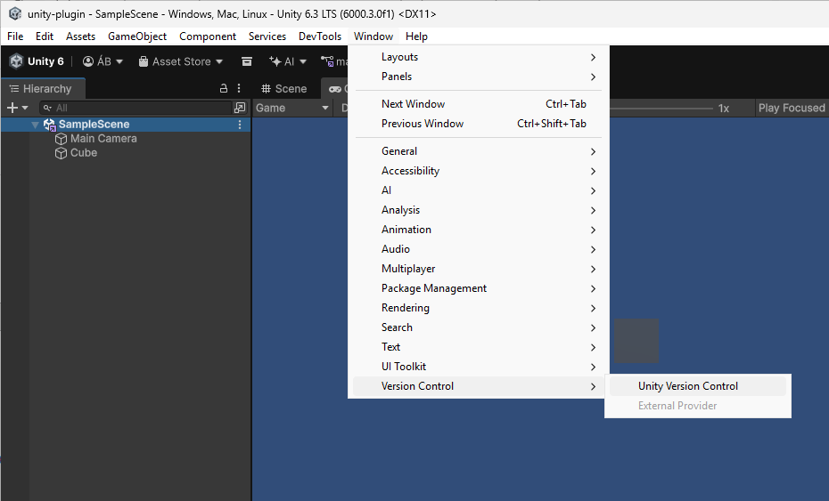This screenshot has height=501, width=829.
Task: Select Unity Version Control submenu item
Action: (x=688, y=386)
